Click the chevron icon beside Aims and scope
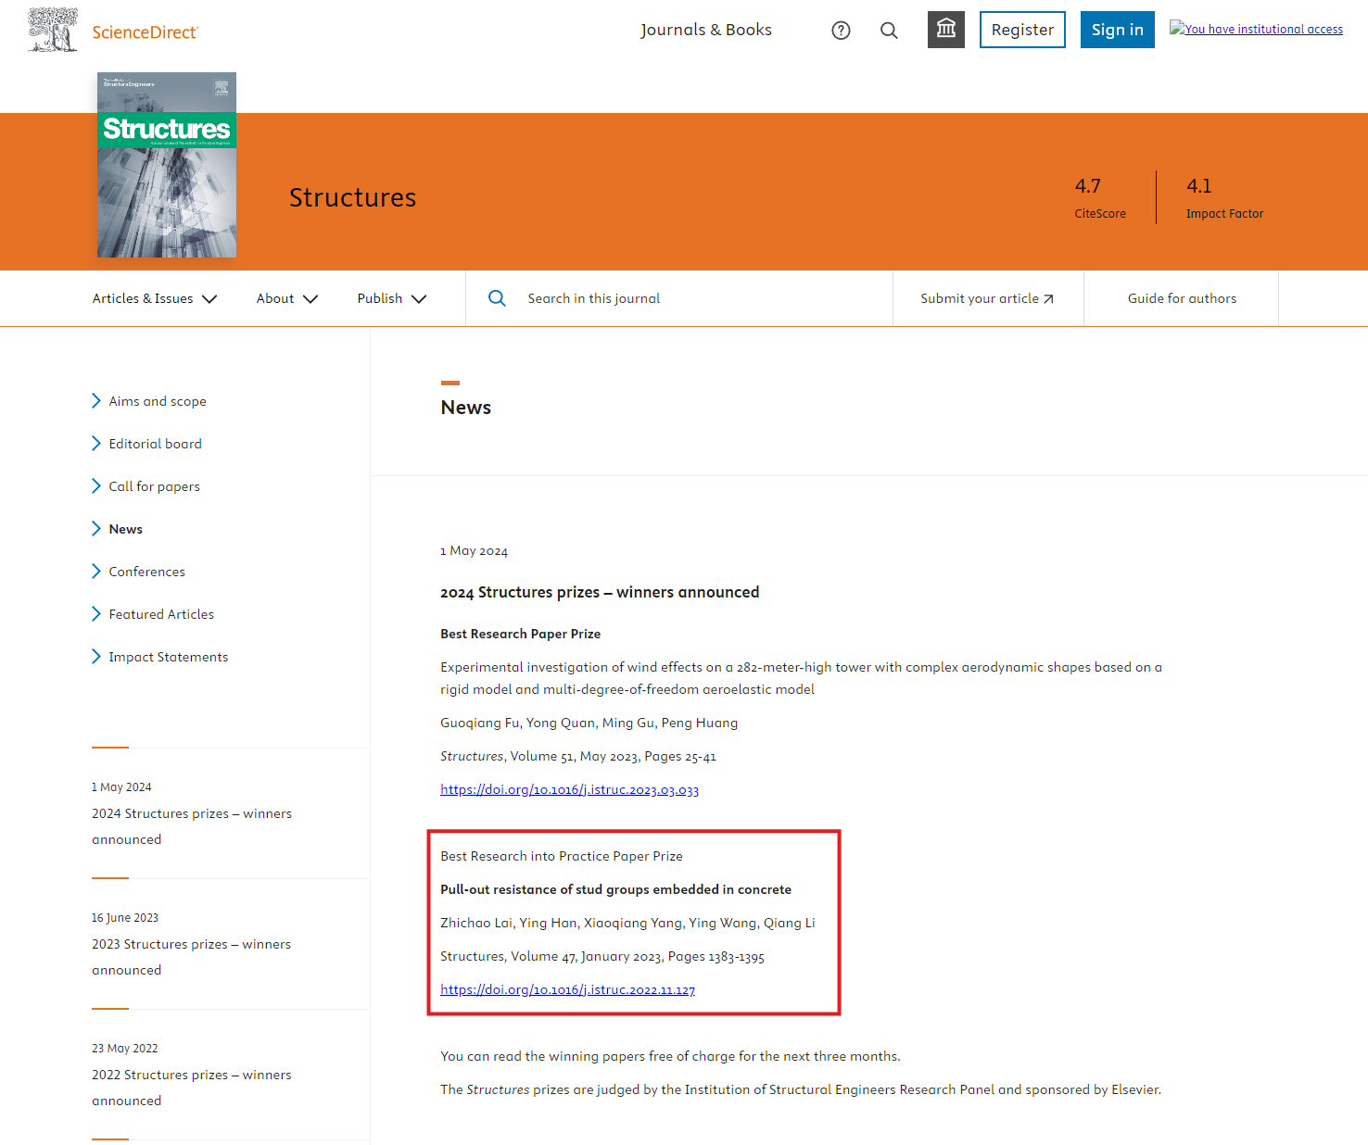 point(96,401)
